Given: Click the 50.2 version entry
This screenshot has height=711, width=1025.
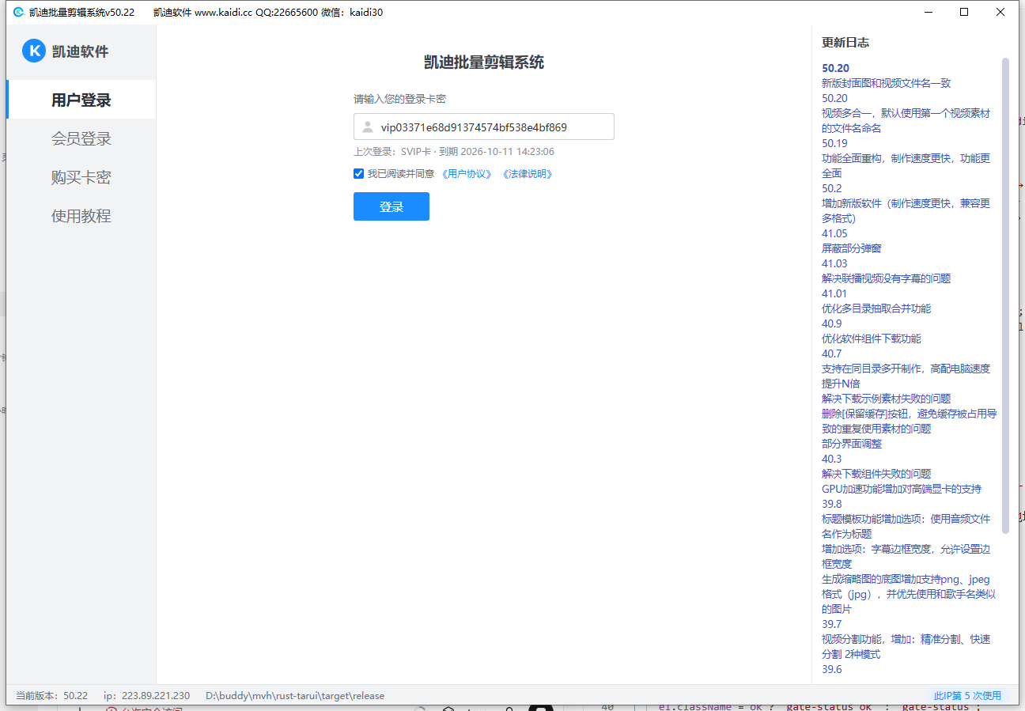Looking at the screenshot, I should click(832, 188).
